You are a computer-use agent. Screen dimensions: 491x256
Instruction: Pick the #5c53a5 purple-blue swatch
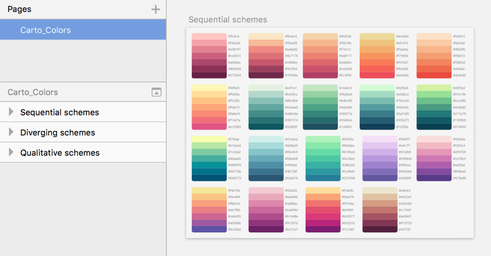click(209, 229)
